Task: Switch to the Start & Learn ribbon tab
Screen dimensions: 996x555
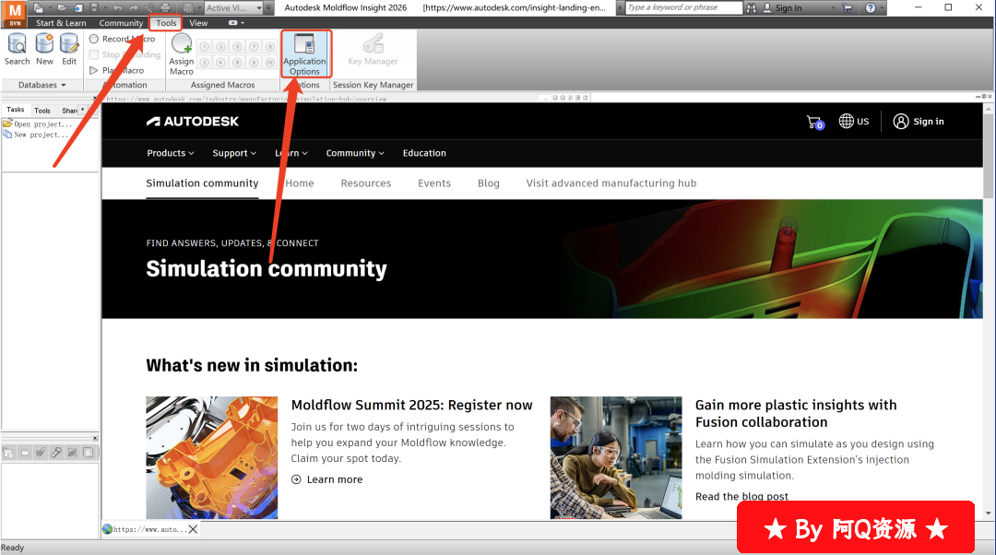Action: (61, 23)
